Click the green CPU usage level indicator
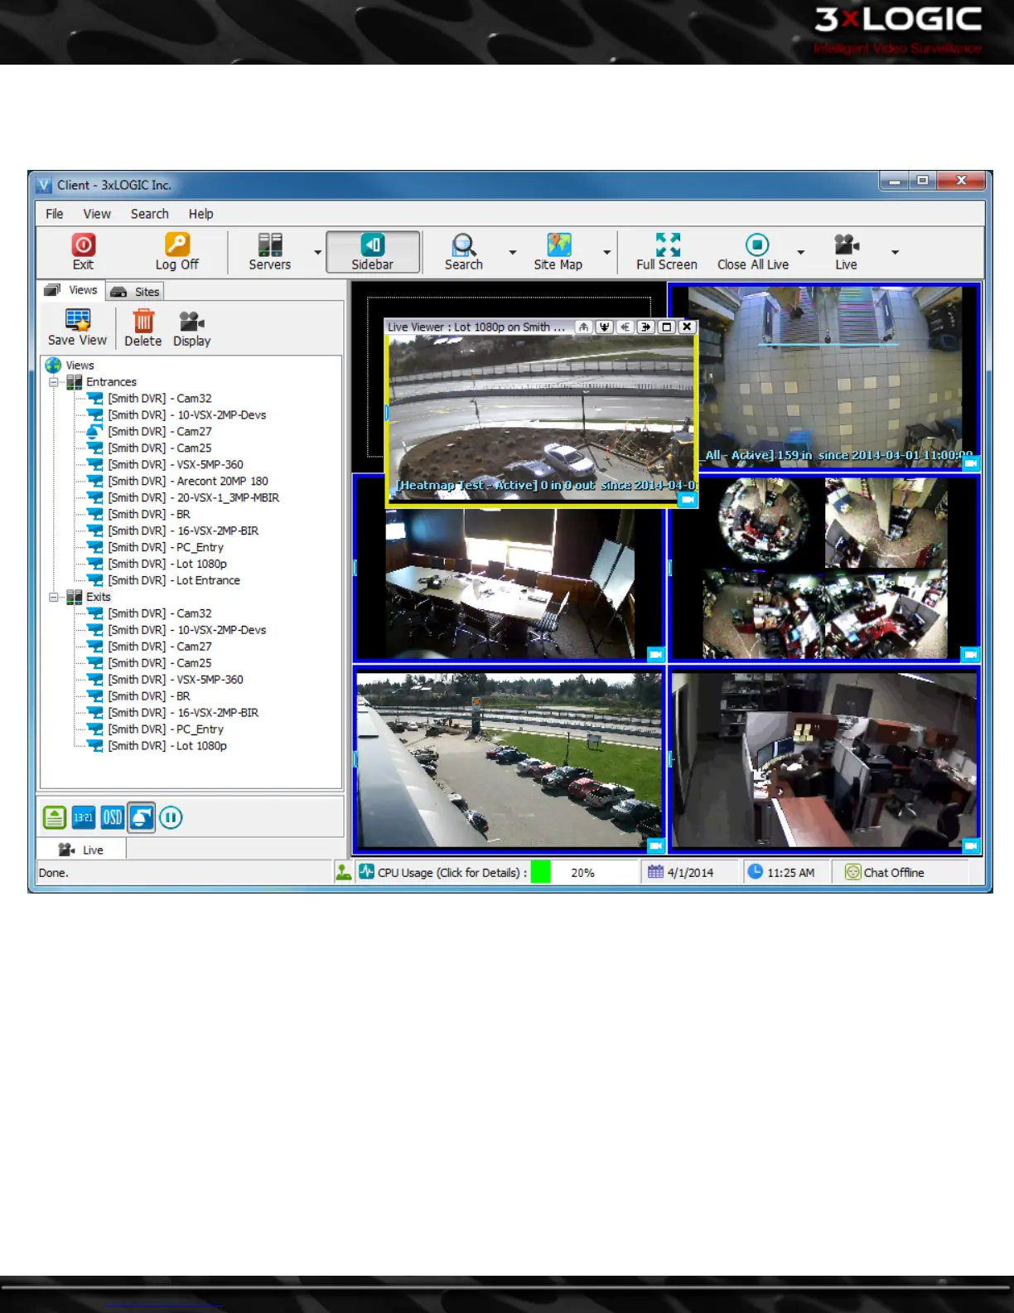 (x=540, y=872)
